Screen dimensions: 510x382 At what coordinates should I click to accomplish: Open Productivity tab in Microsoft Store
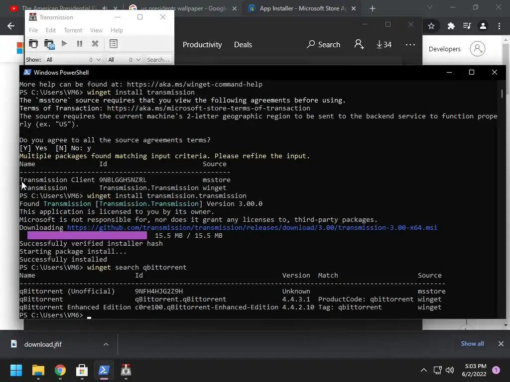click(202, 44)
